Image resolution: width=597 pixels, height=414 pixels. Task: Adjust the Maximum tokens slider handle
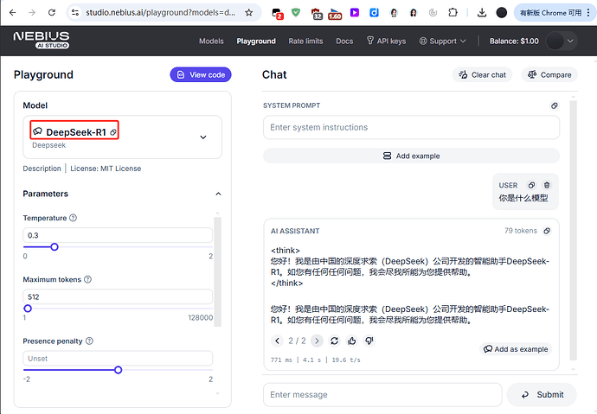[x=28, y=309]
